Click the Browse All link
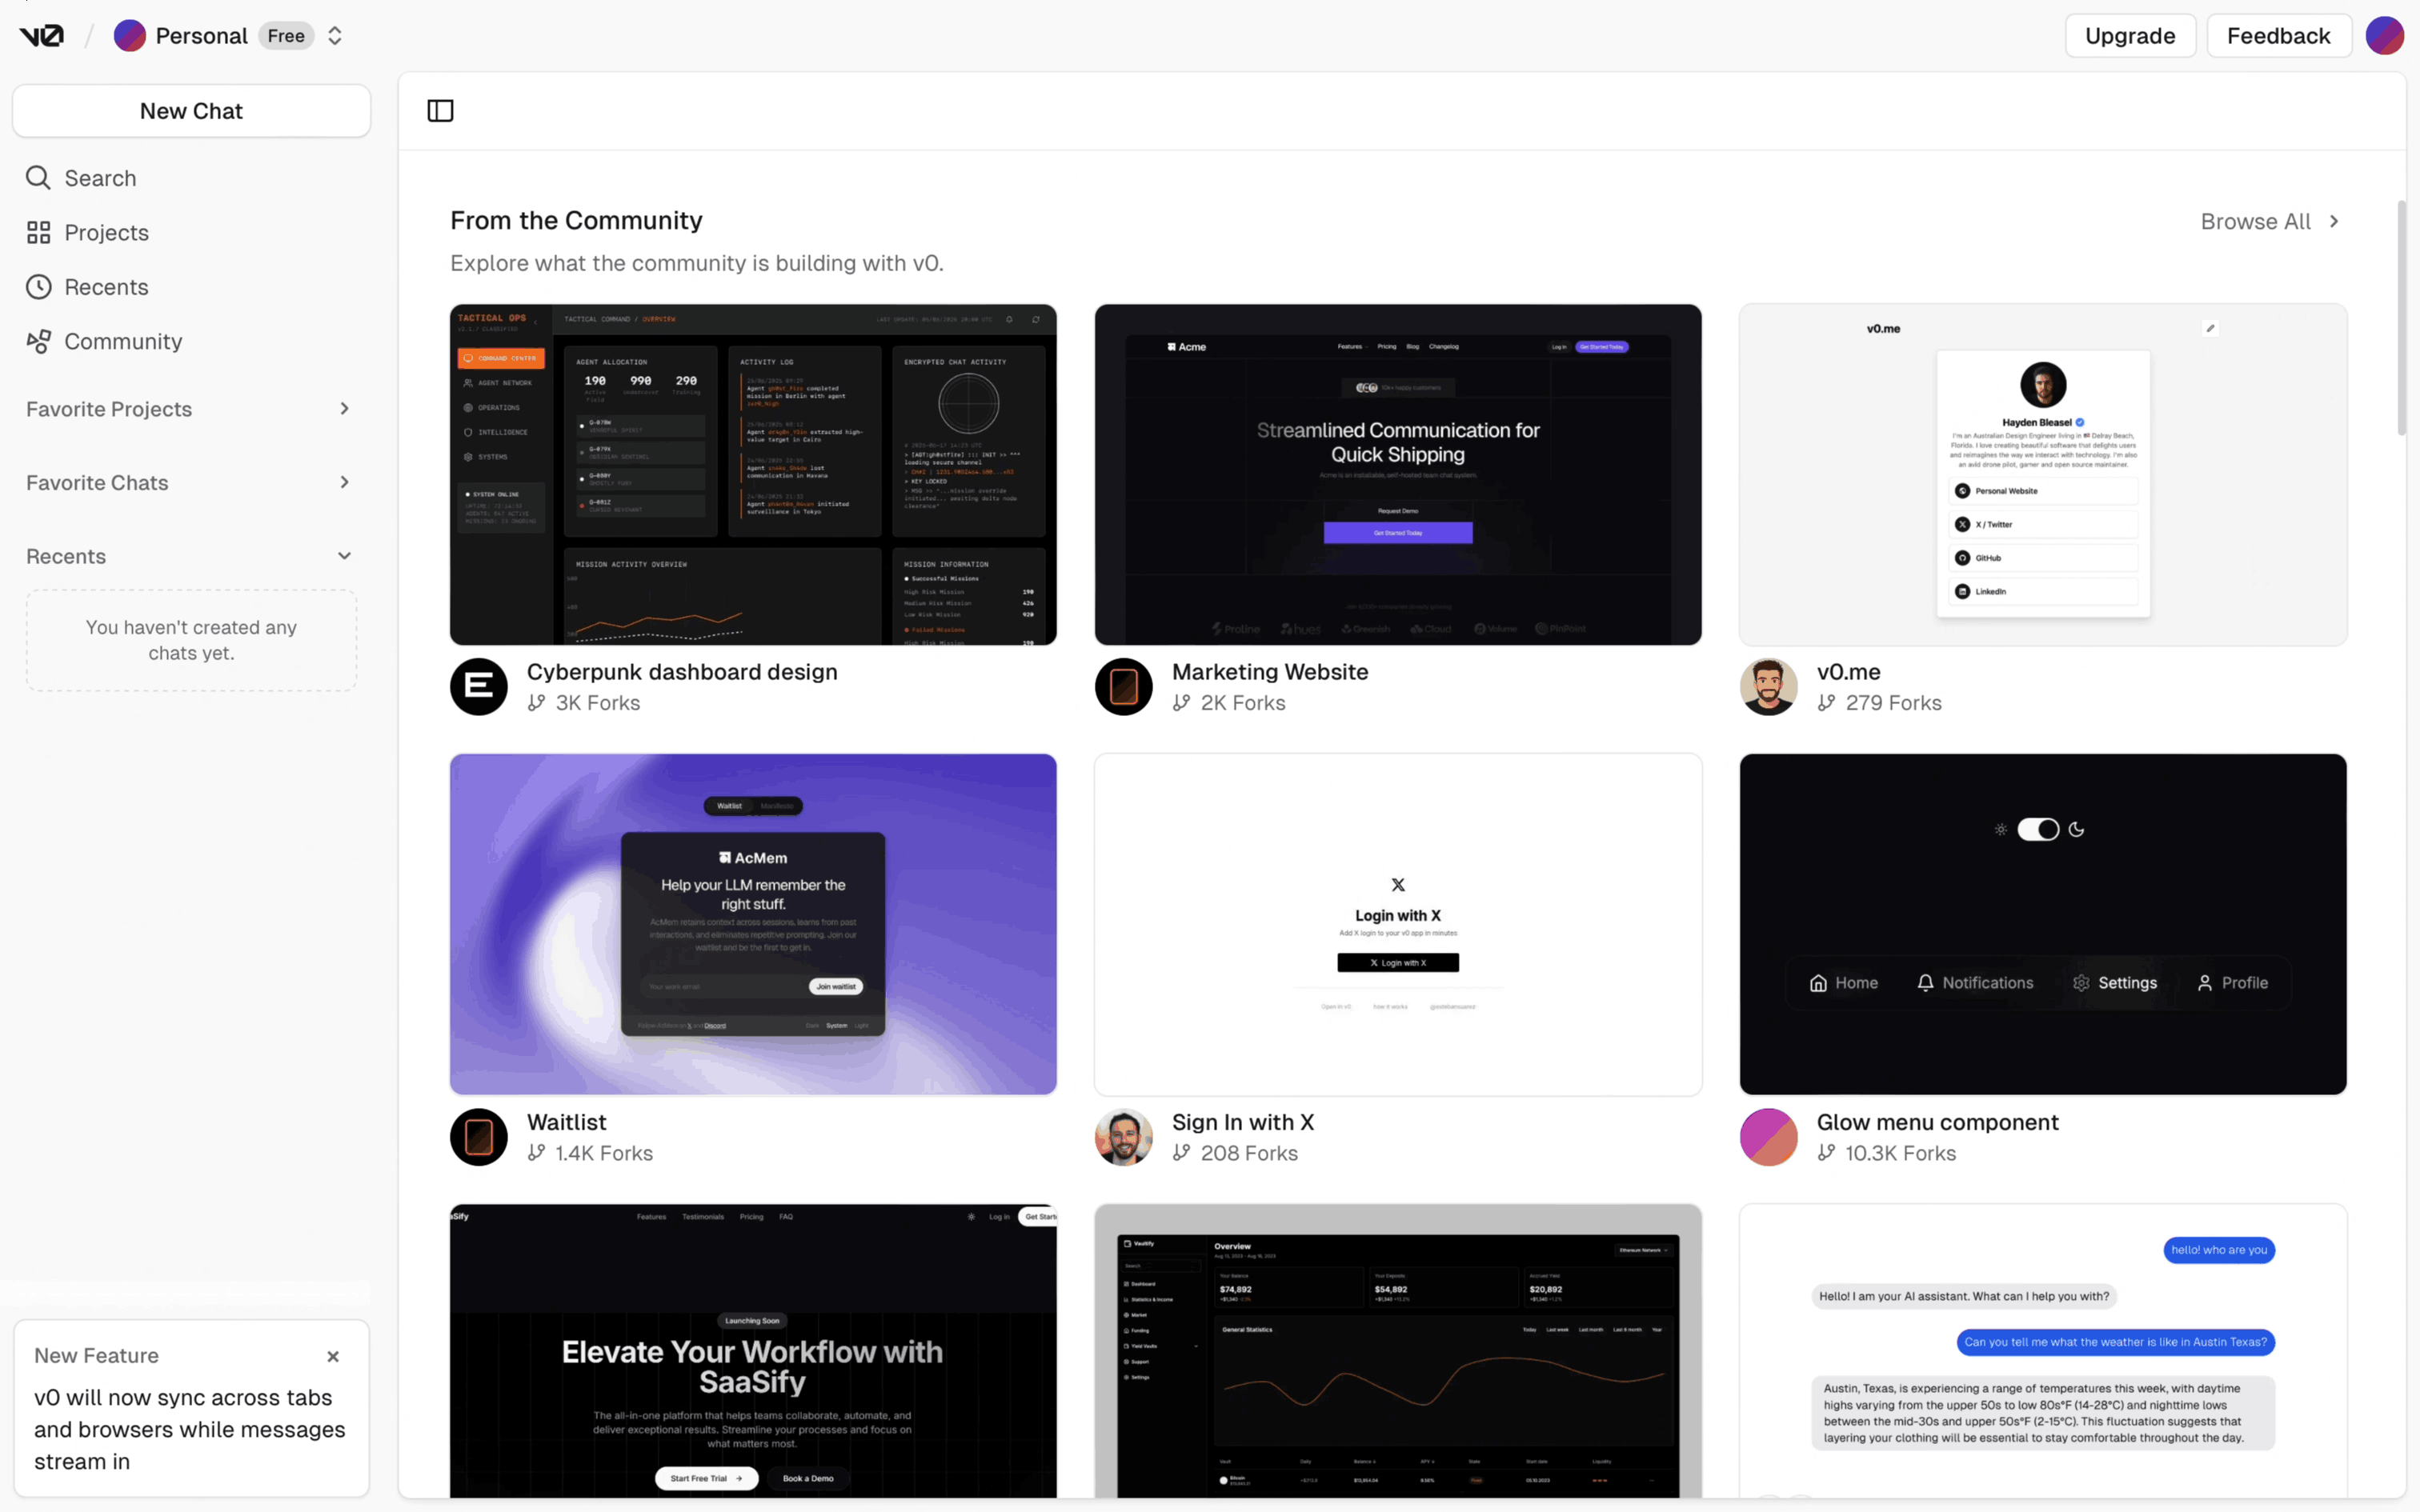The width and height of the screenshot is (2420, 1512). point(2268,222)
